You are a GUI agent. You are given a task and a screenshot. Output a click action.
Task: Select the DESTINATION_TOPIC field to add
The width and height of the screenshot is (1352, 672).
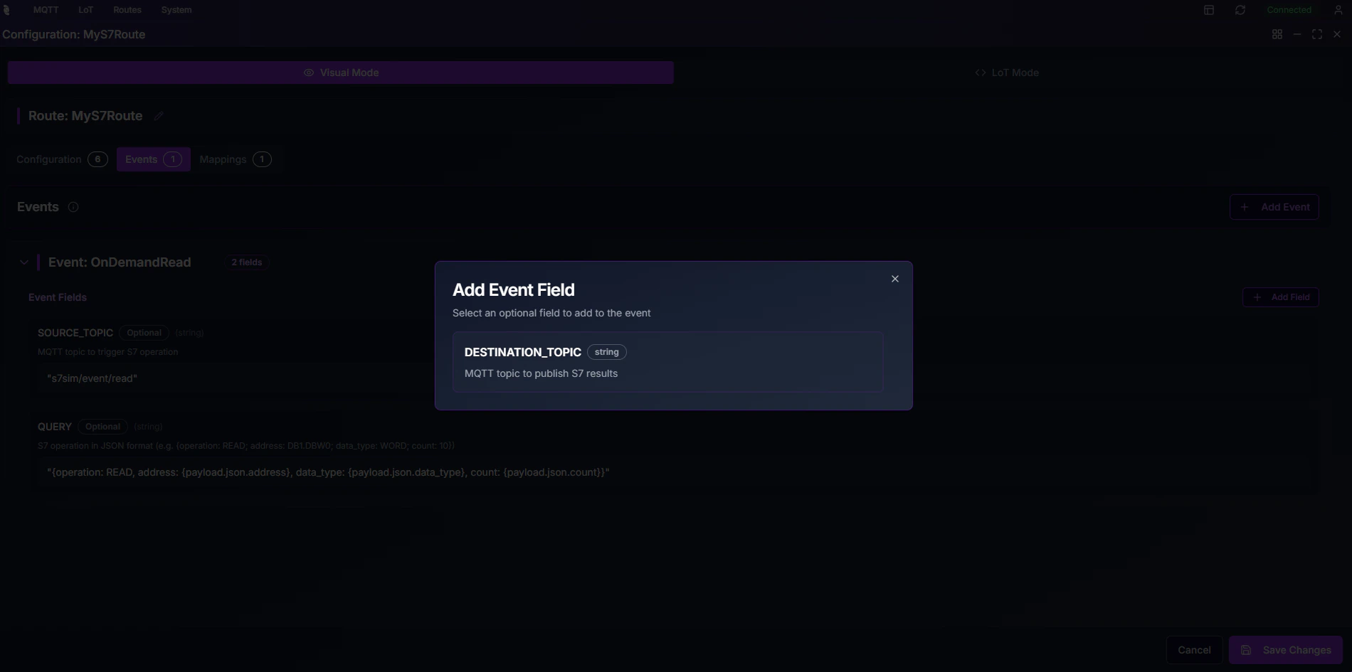click(x=667, y=361)
